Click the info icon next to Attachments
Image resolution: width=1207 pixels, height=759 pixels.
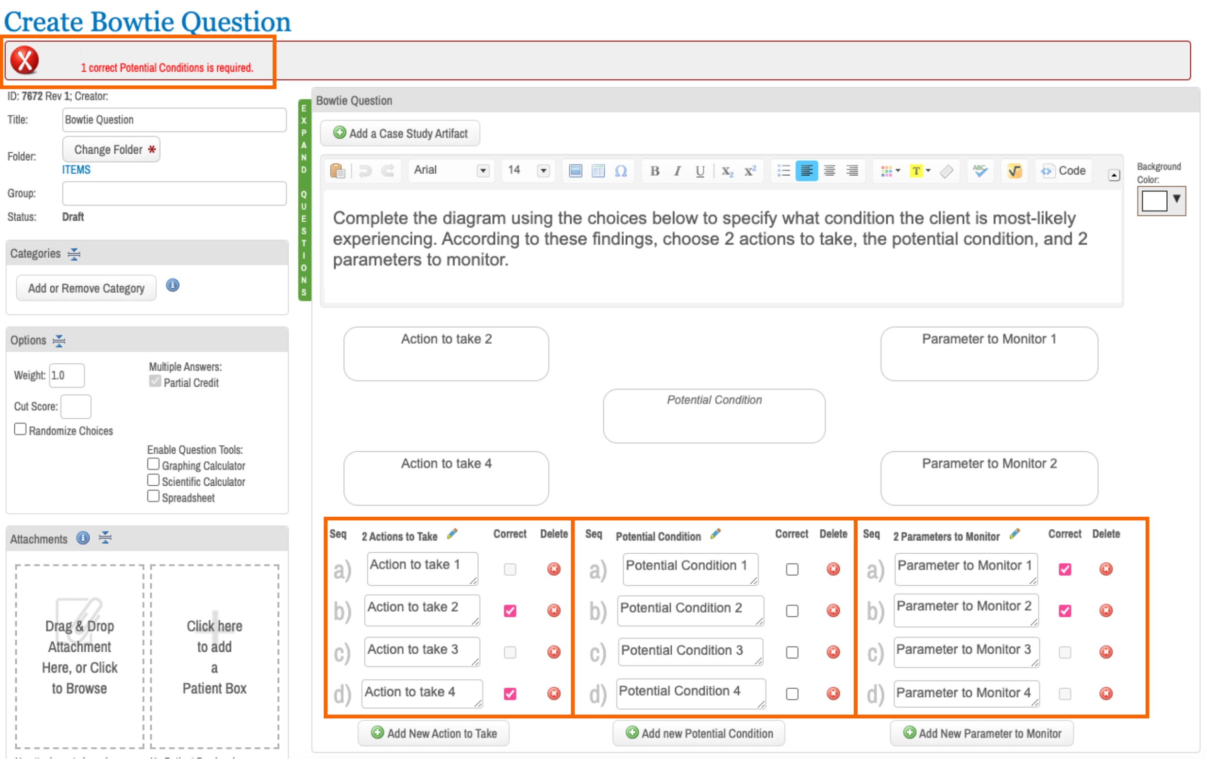83,538
